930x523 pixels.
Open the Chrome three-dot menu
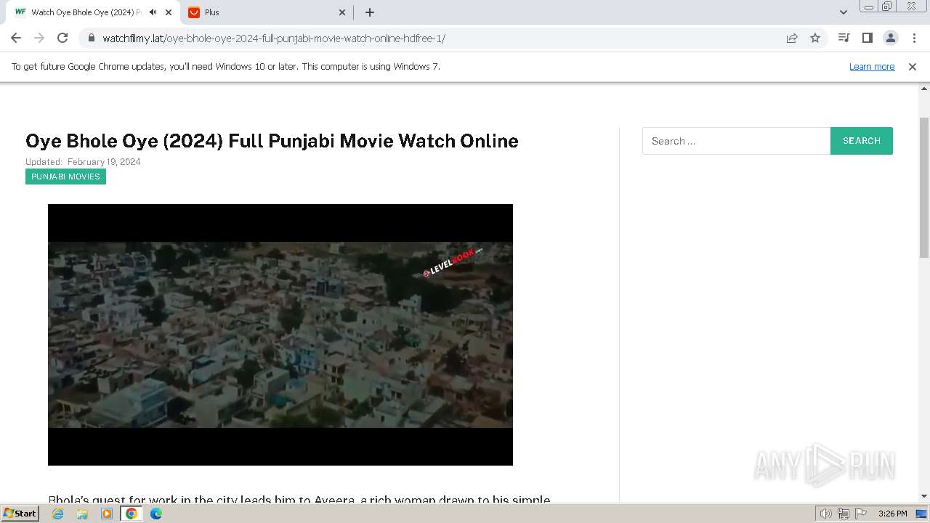[913, 38]
